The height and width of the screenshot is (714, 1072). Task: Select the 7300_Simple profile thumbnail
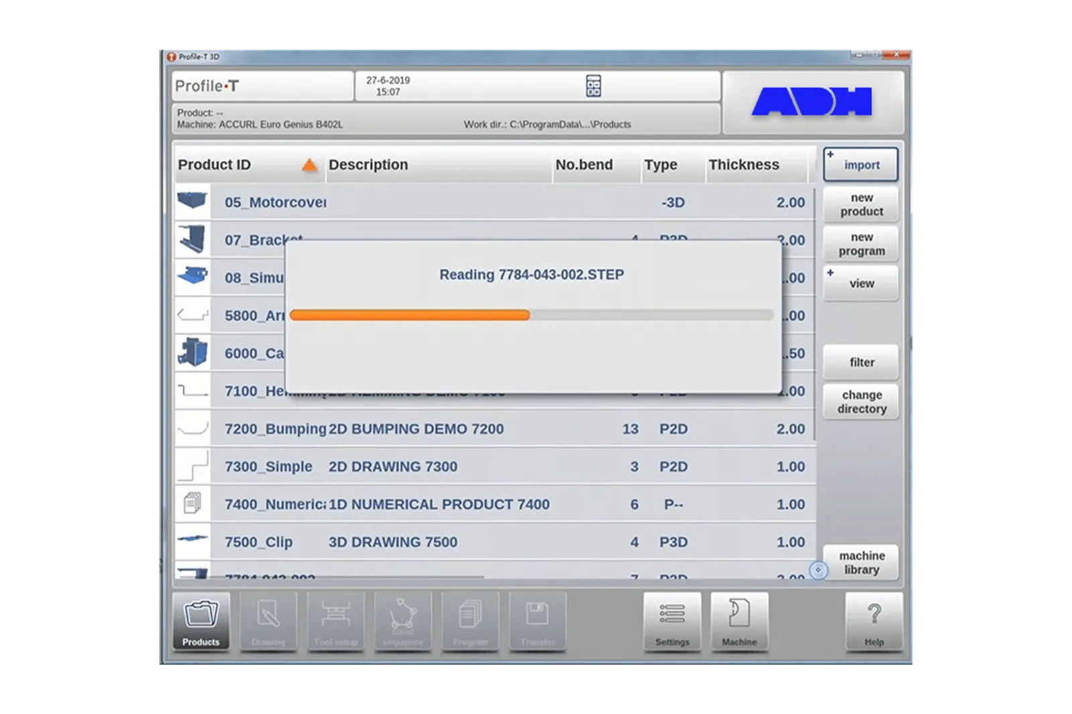[x=192, y=465]
